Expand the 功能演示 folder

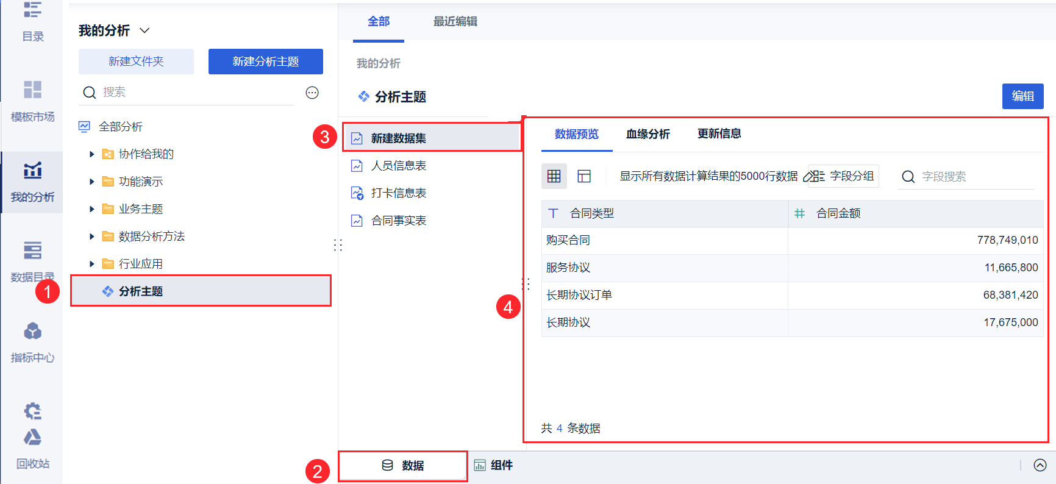(x=92, y=182)
